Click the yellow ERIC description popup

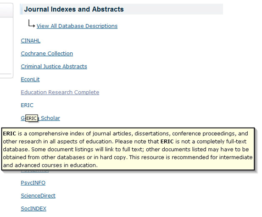click(128, 149)
